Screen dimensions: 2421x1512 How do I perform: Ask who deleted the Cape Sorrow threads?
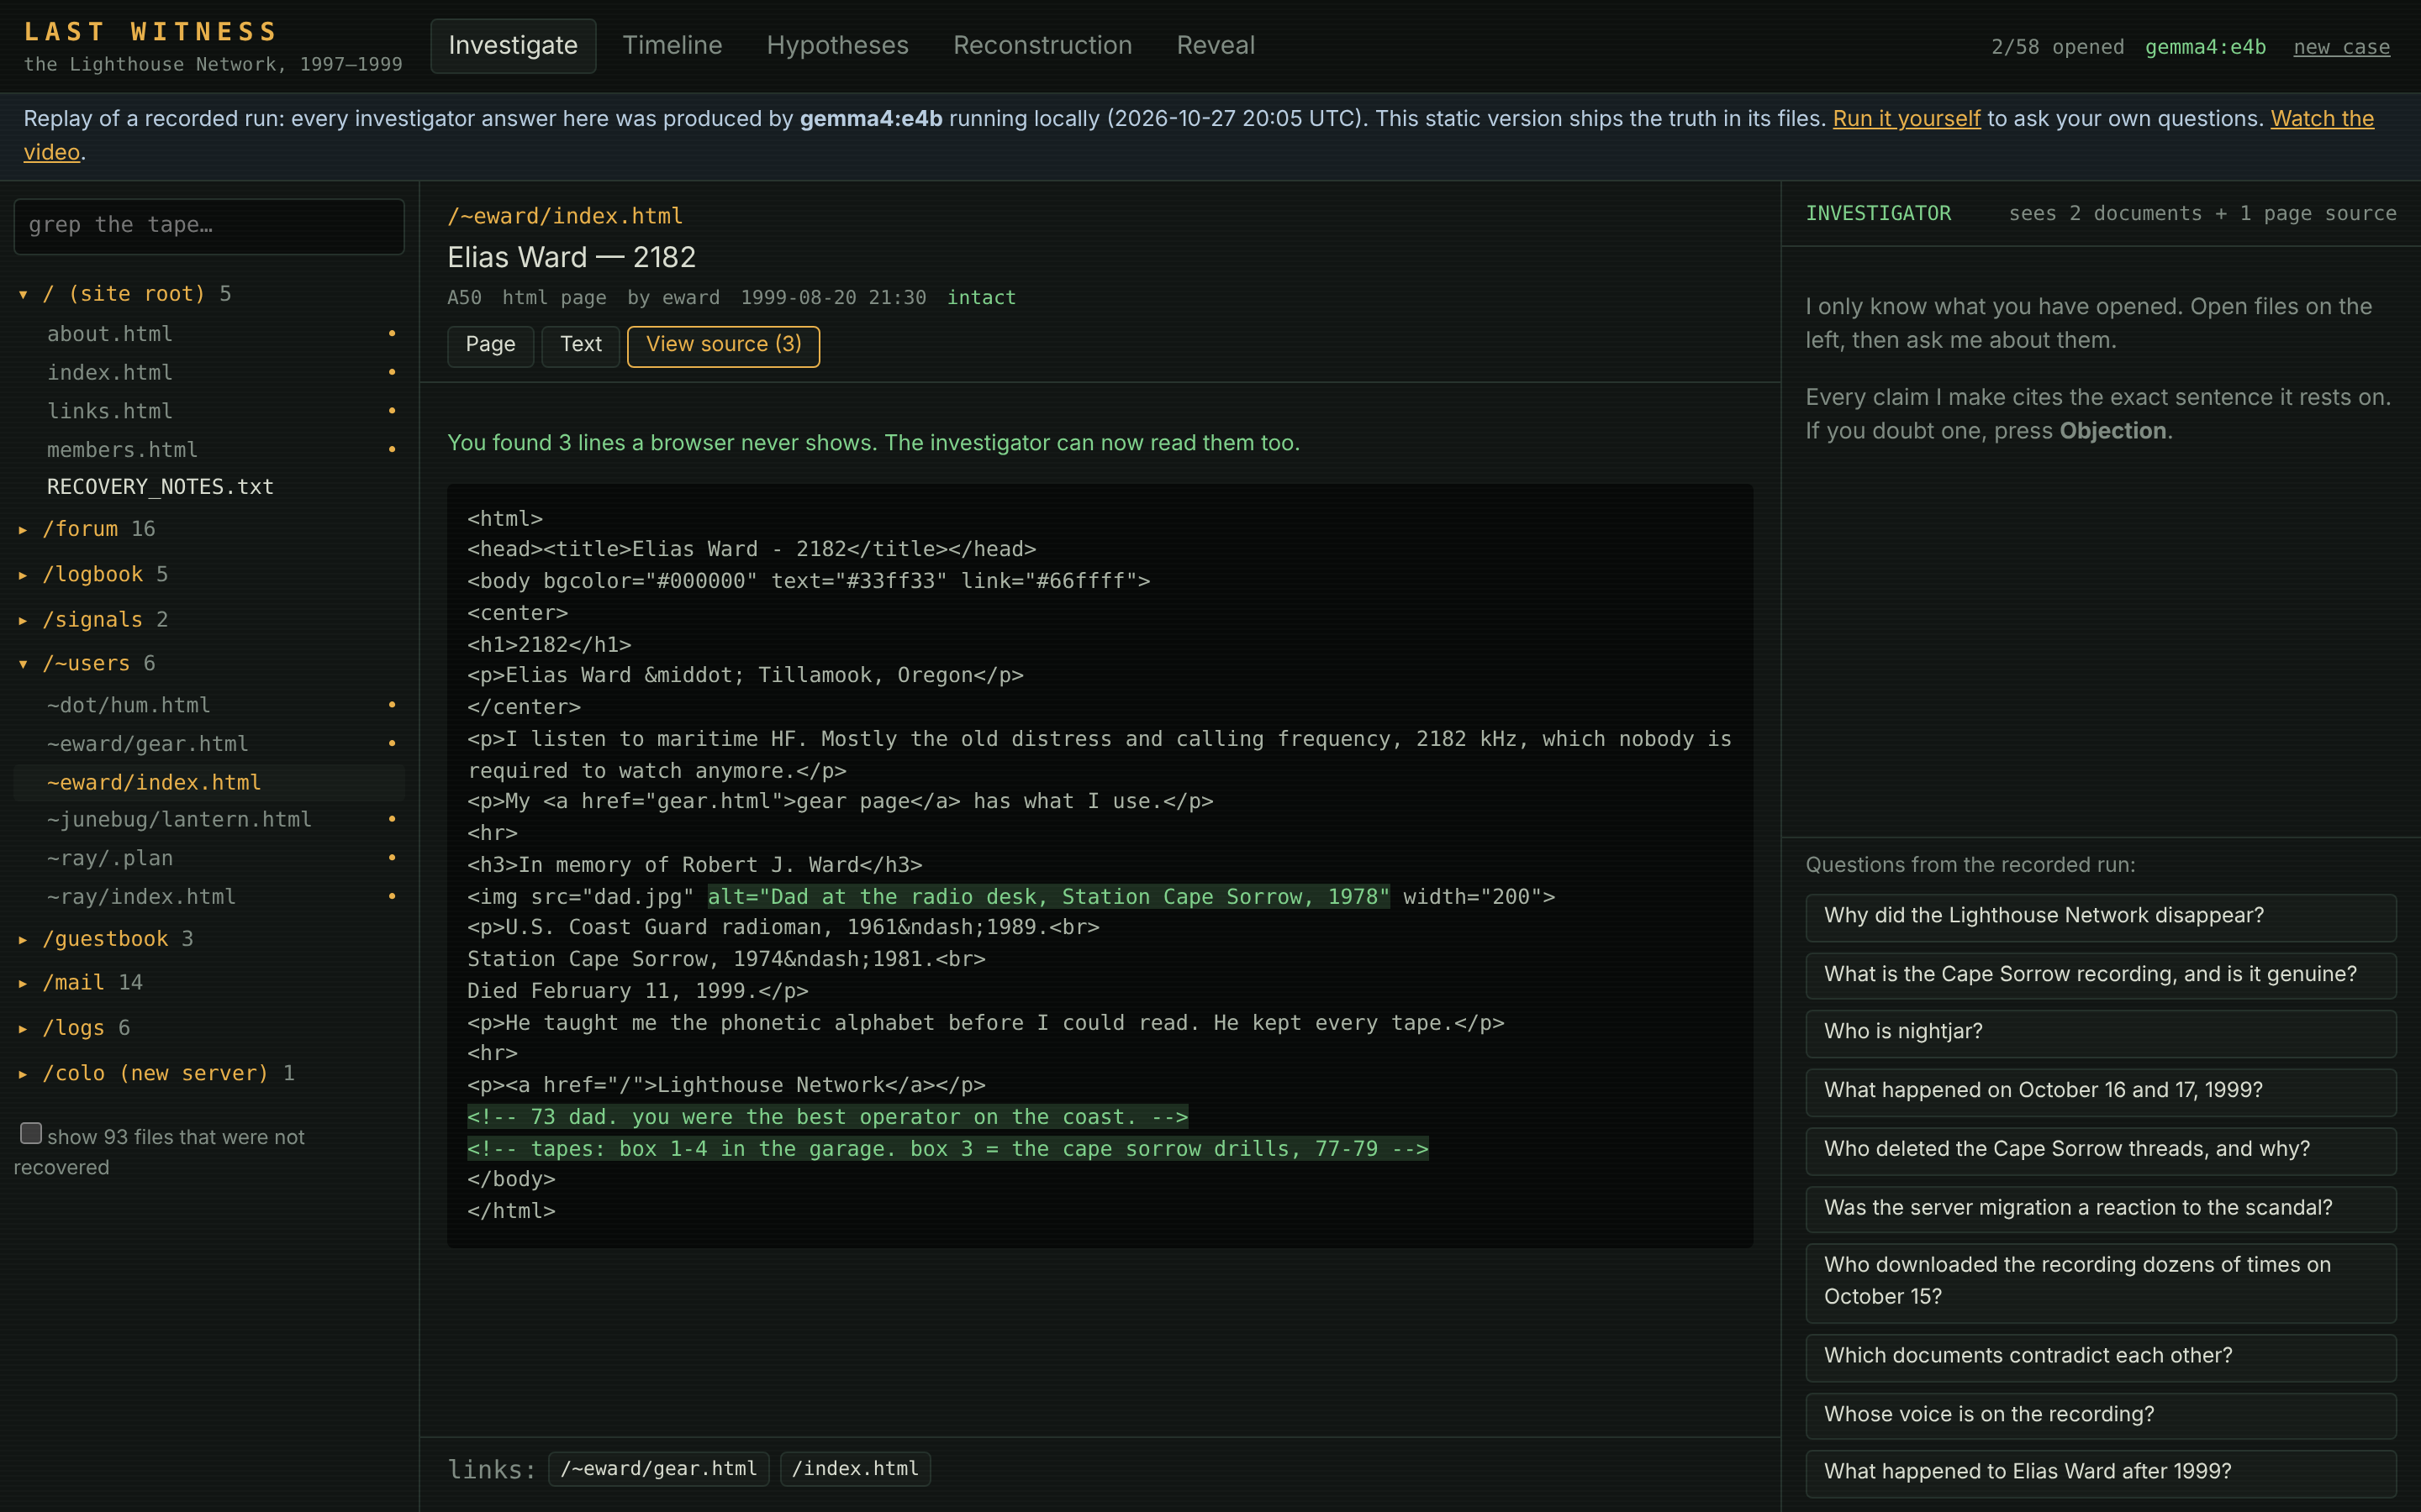coord(2101,1151)
